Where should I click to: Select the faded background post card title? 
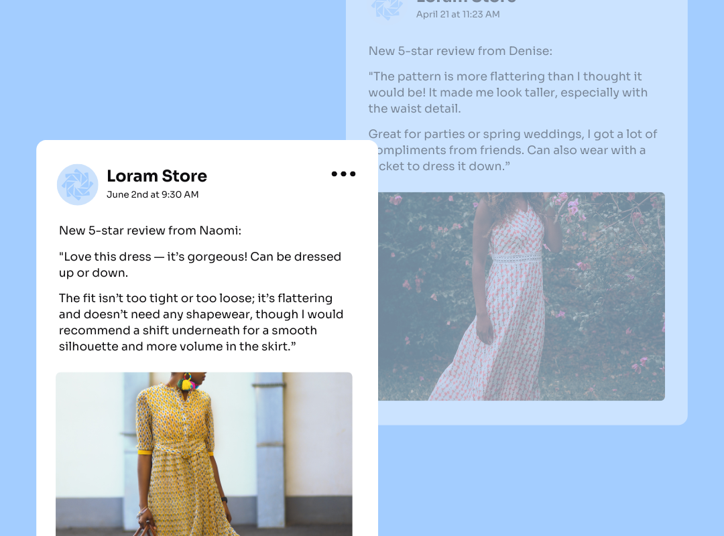coord(467,2)
